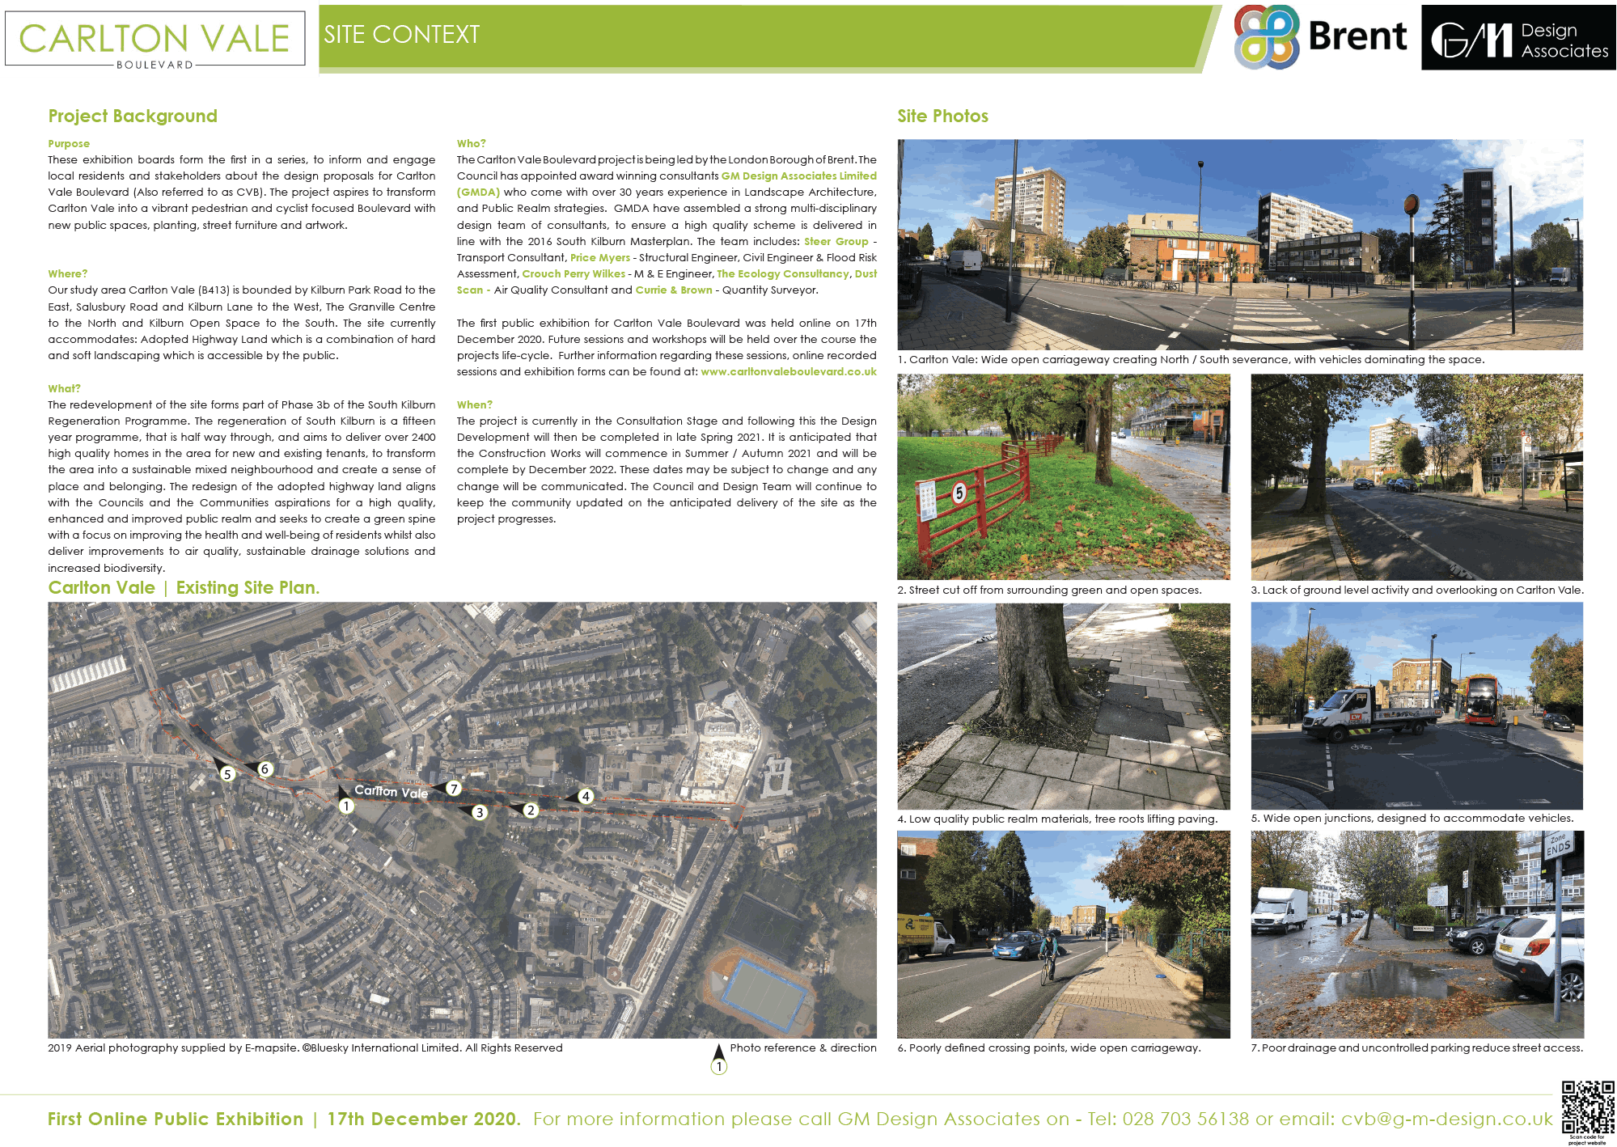
Task: Click photo marker 5 on aerial map
Action: click(227, 774)
